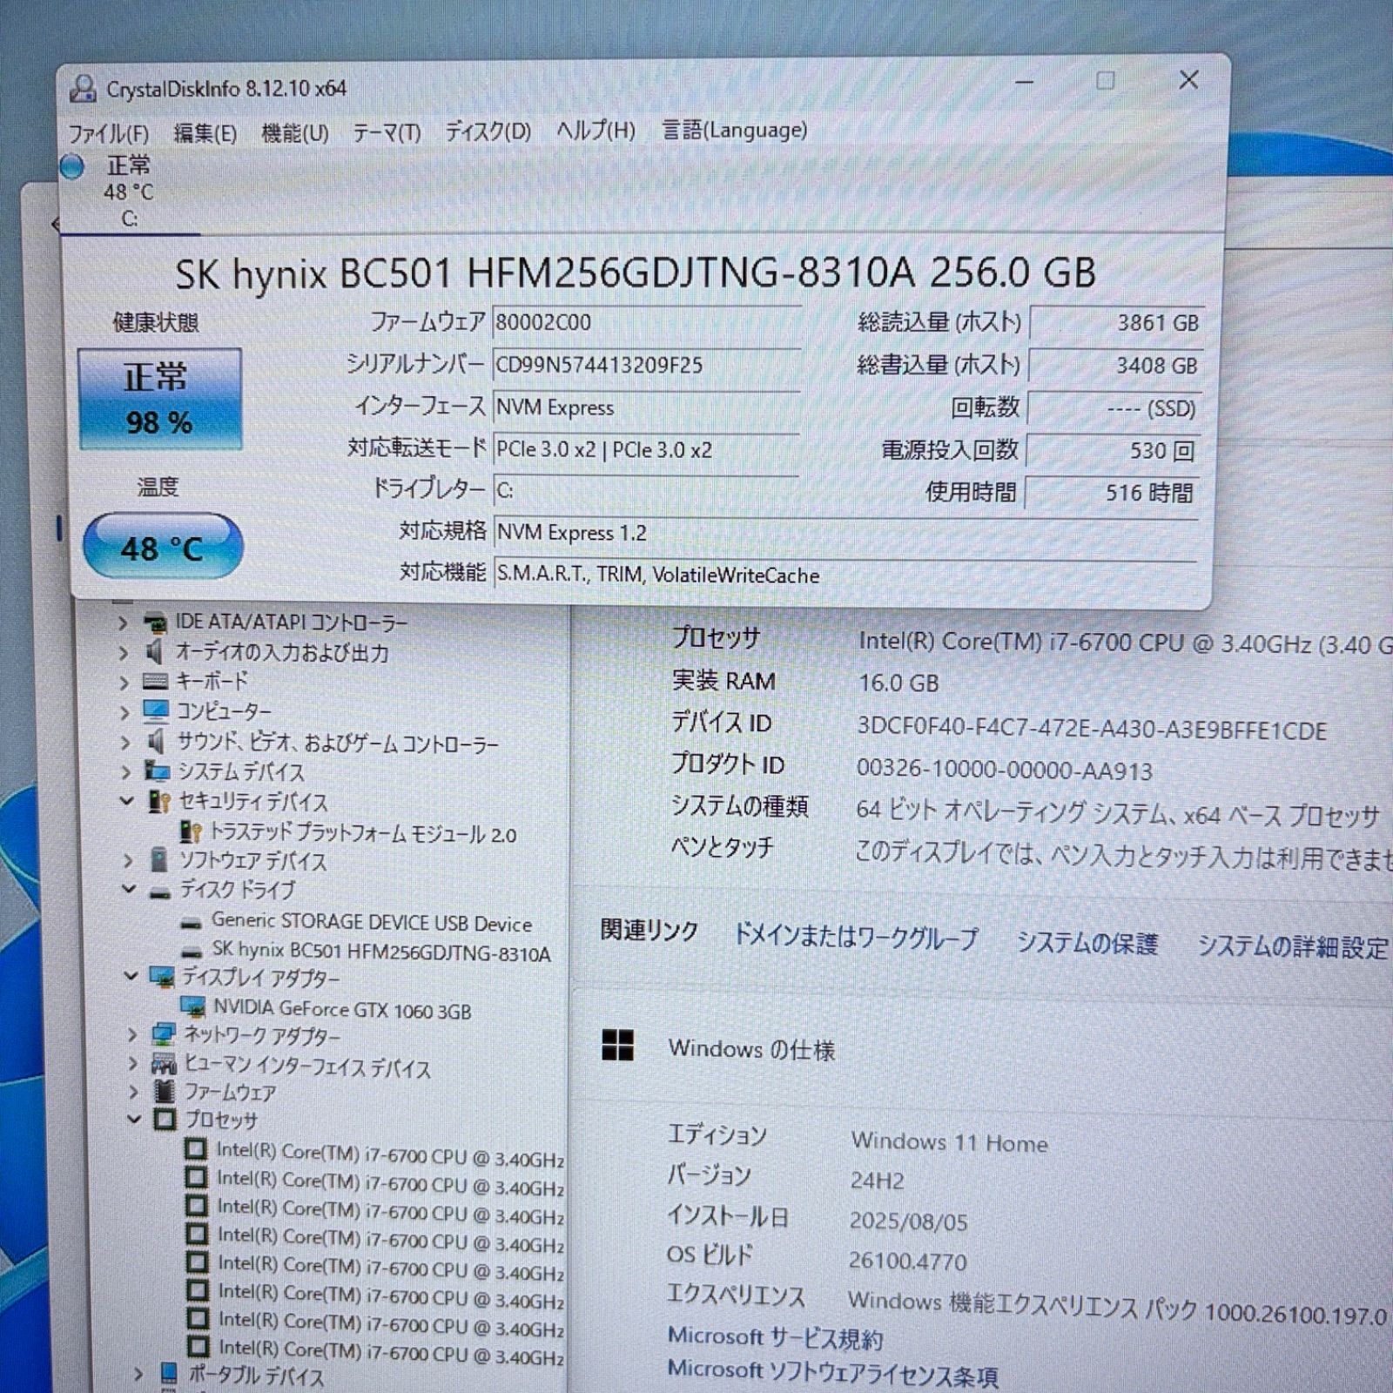Expand ヒューマン インターフェイス デバイス node
The width and height of the screenshot is (1393, 1393).
tap(133, 1064)
